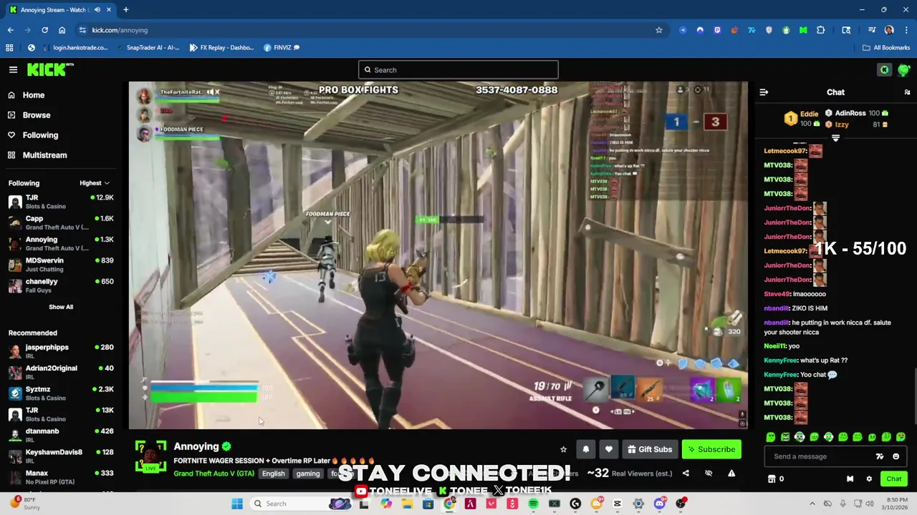Show hidden tray icons chevron
The height and width of the screenshot is (515, 917).
tap(812, 504)
